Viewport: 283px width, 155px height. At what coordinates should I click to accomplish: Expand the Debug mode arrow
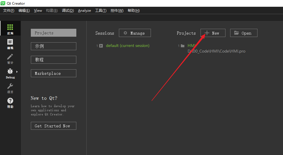tap(17, 72)
